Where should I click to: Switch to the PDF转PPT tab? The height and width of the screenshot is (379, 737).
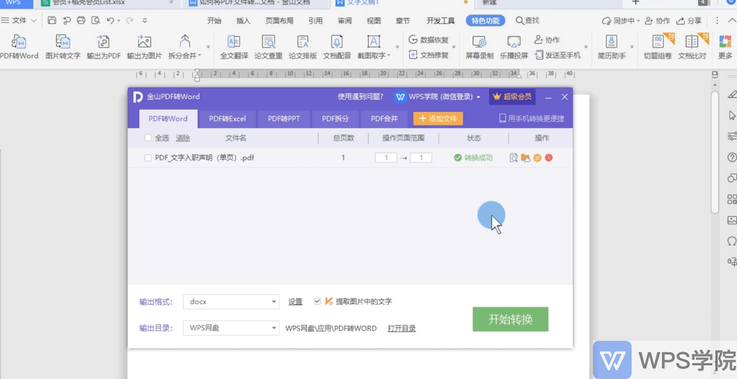pyautogui.click(x=284, y=119)
